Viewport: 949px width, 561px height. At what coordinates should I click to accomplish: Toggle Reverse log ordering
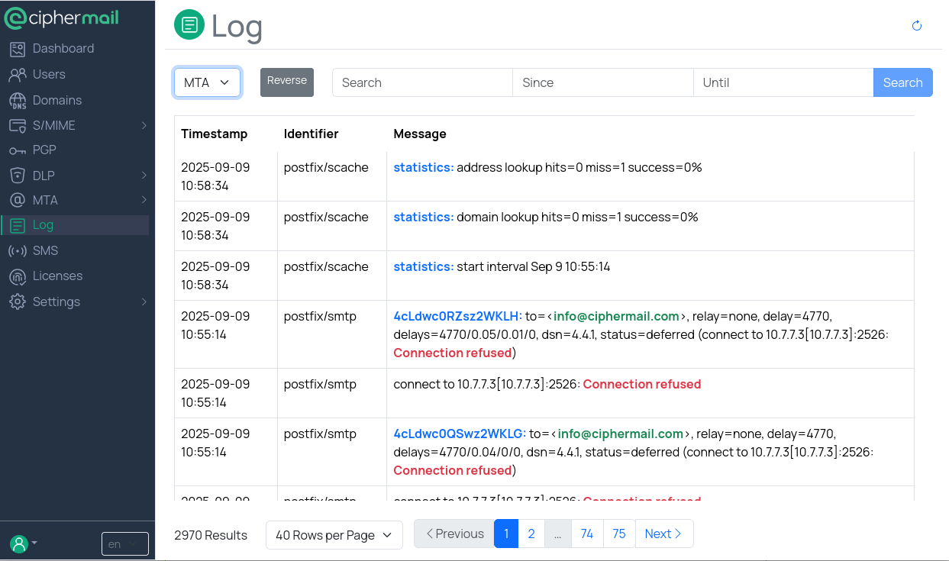pyautogui.click(x=286, y=82)
